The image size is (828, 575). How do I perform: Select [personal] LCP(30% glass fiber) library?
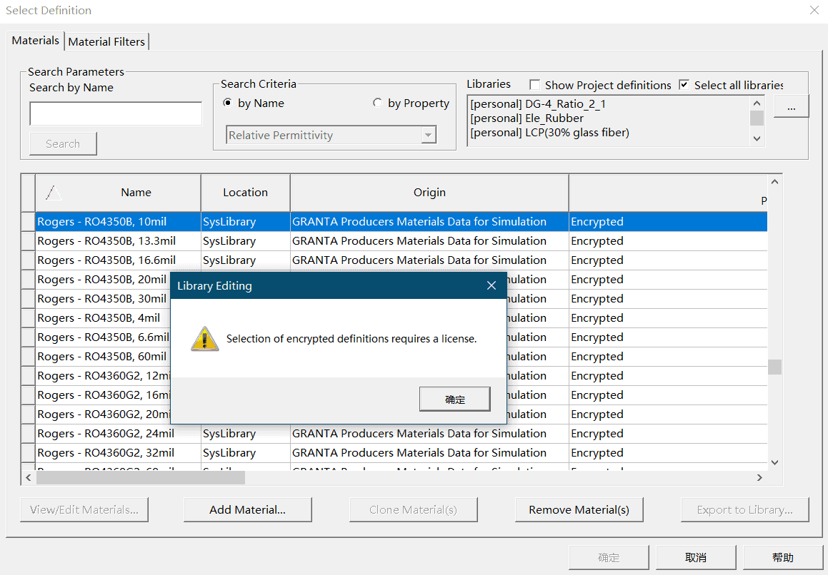pos(549,133)
